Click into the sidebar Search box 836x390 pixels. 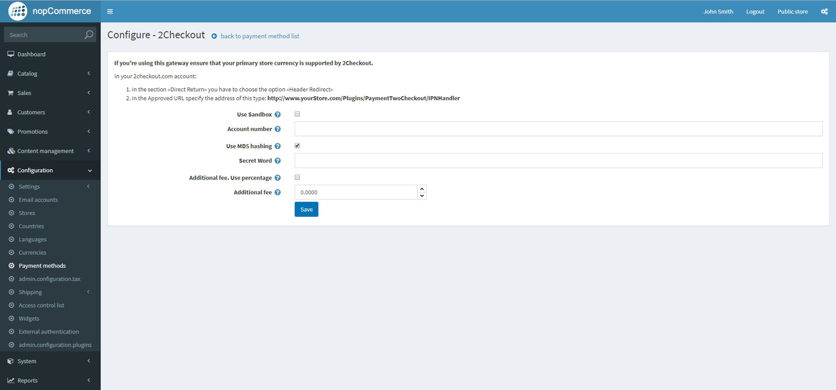coord(44,34)
